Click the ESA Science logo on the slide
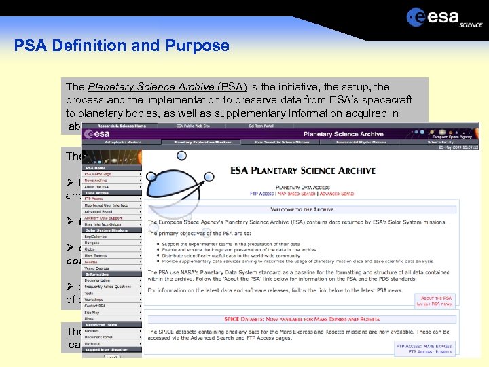Screen dimensions: 489x367 point(444,18)
